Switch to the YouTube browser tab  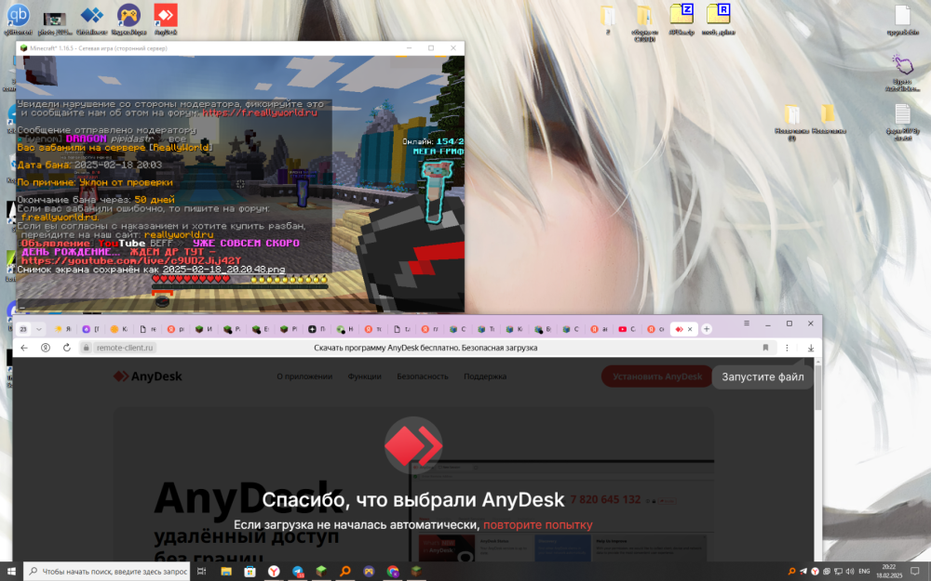[627, 329]
